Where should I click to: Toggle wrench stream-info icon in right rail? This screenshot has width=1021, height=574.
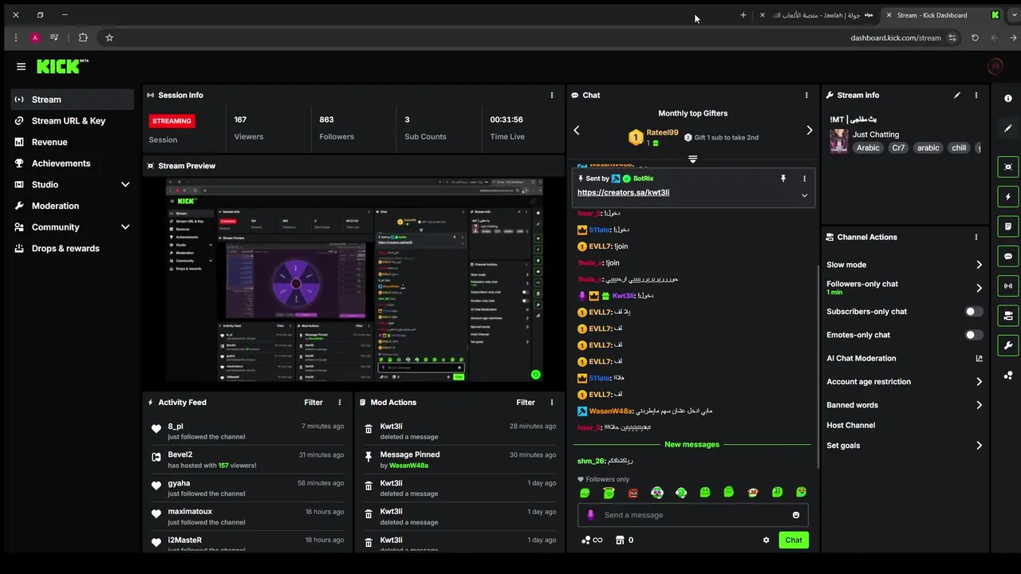point(1008,346)
